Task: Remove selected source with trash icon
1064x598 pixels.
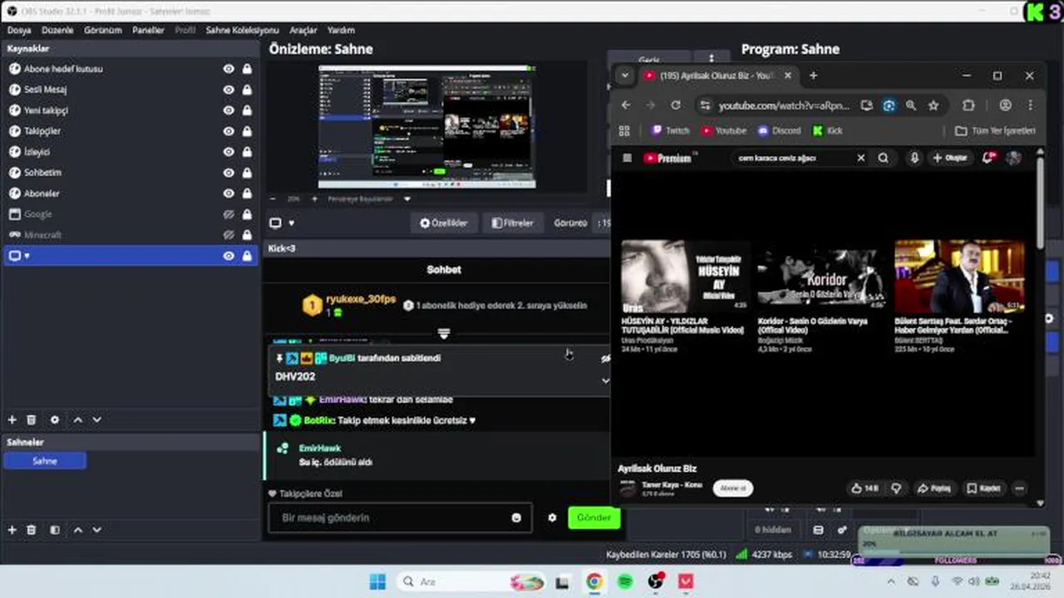Action: [32, 420]
